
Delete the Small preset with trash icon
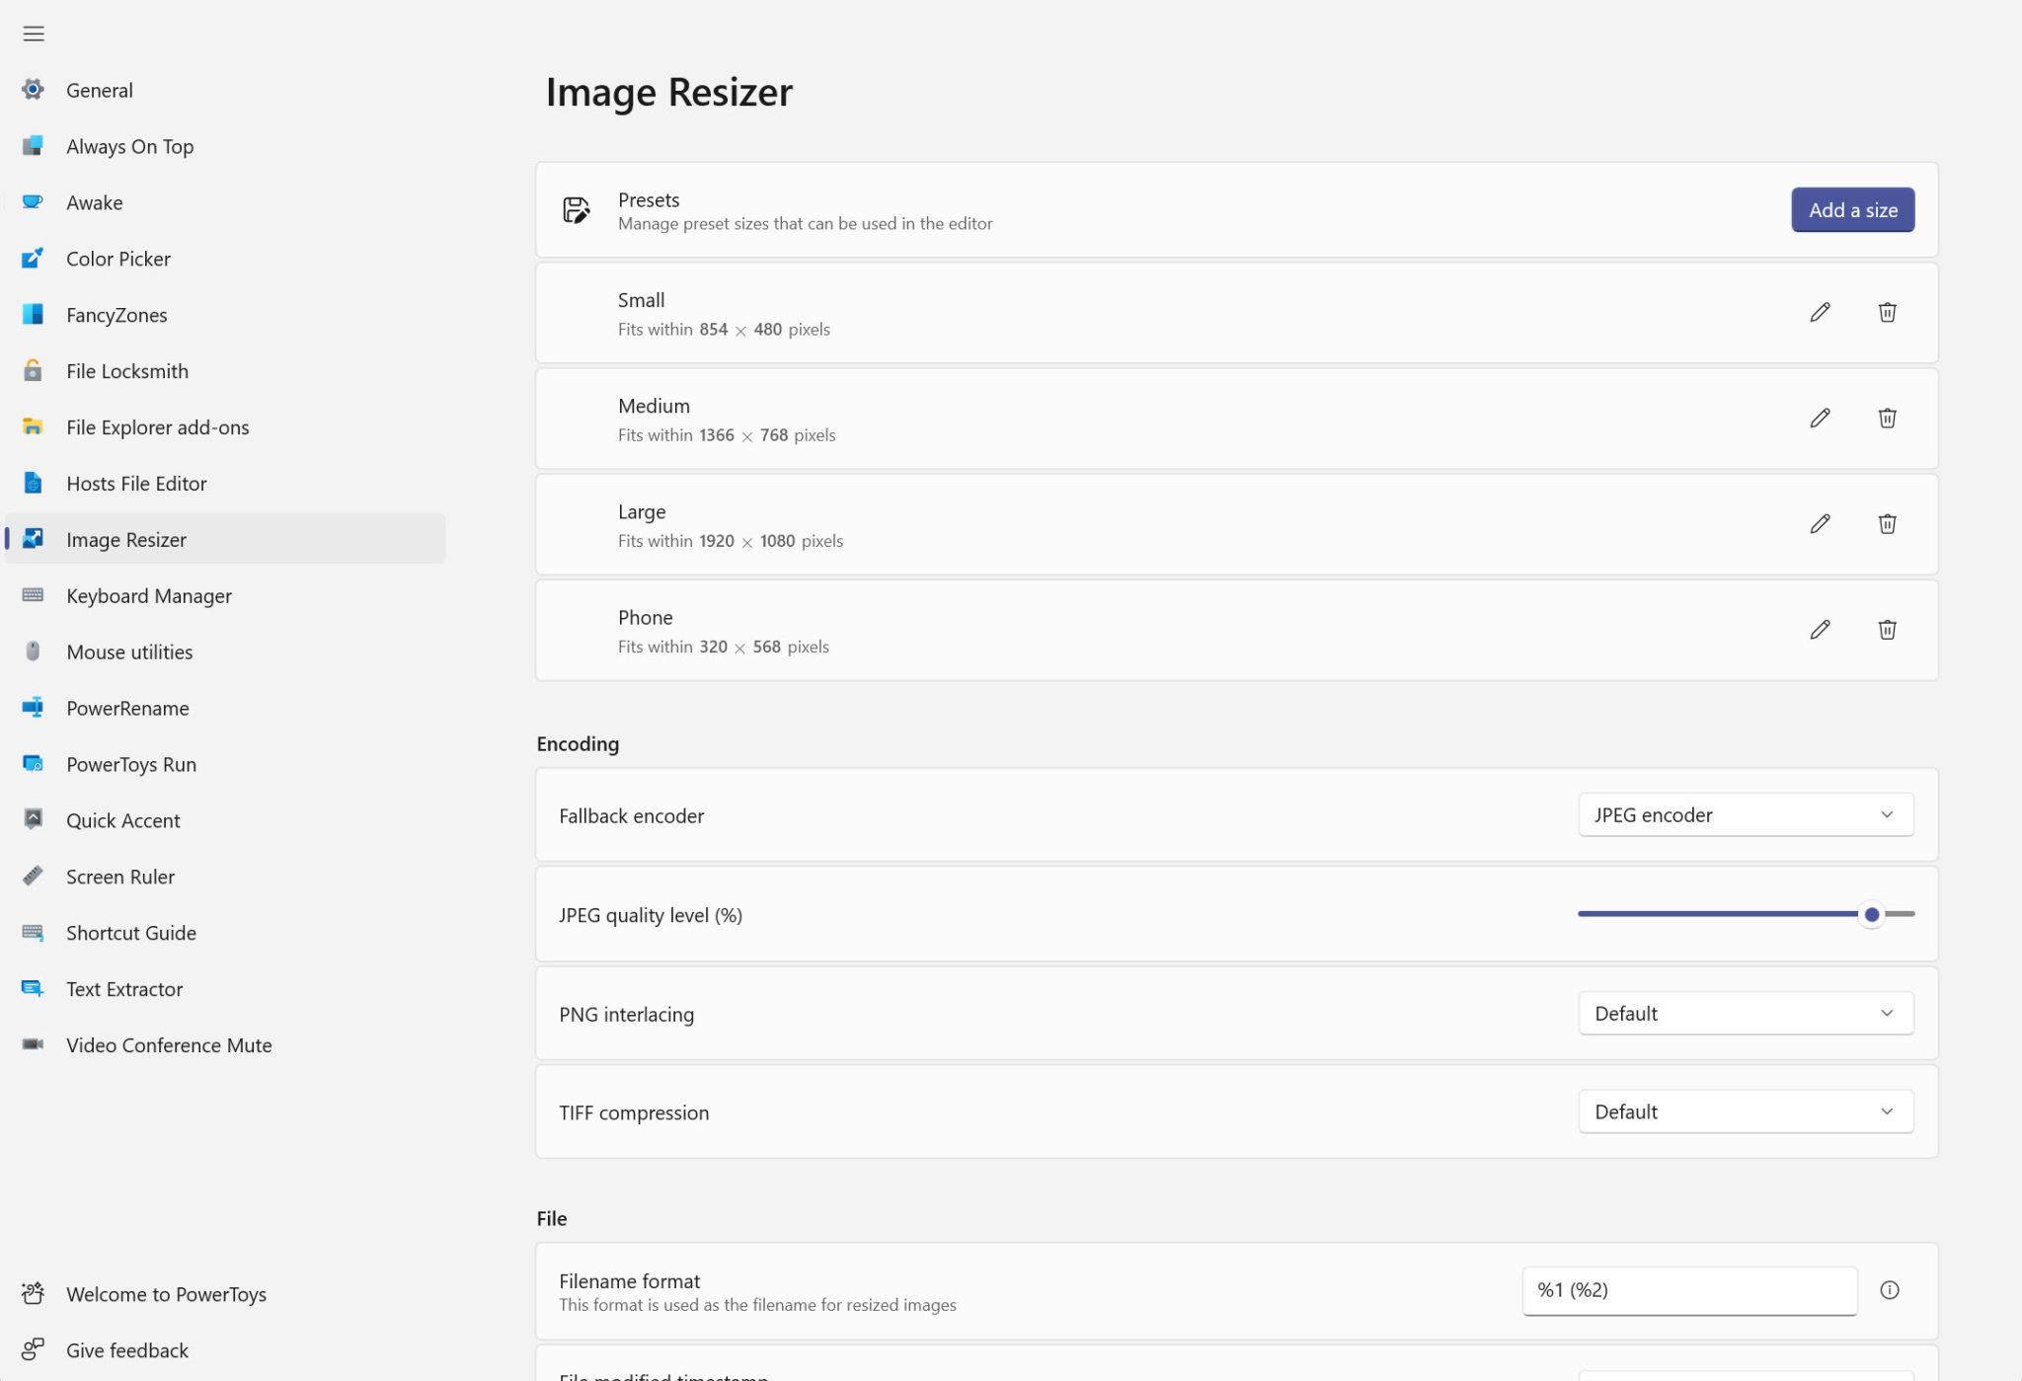tap(1887, 313)
